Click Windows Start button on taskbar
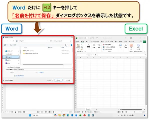 point(30,115)
